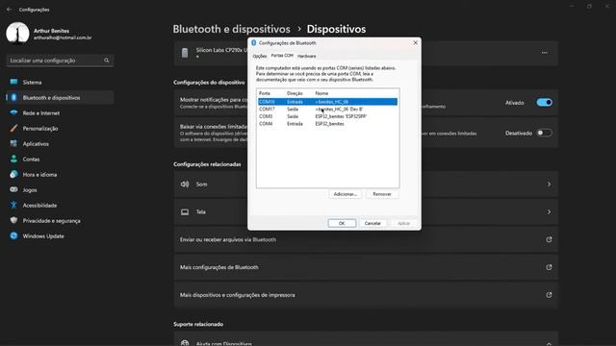Select the COM3 Saída row

click(x=327, y=116)
